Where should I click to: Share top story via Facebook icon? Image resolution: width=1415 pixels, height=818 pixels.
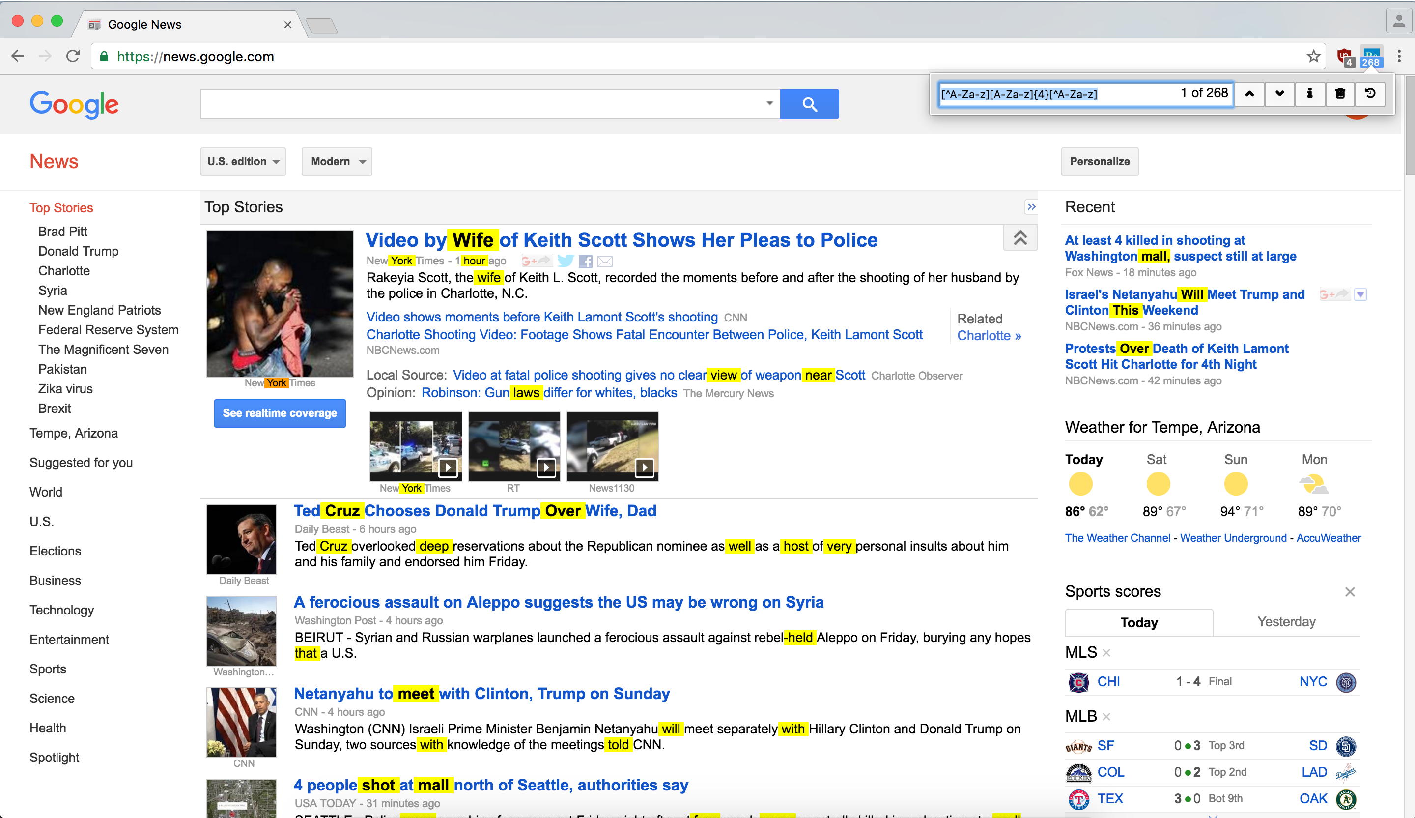586,261
